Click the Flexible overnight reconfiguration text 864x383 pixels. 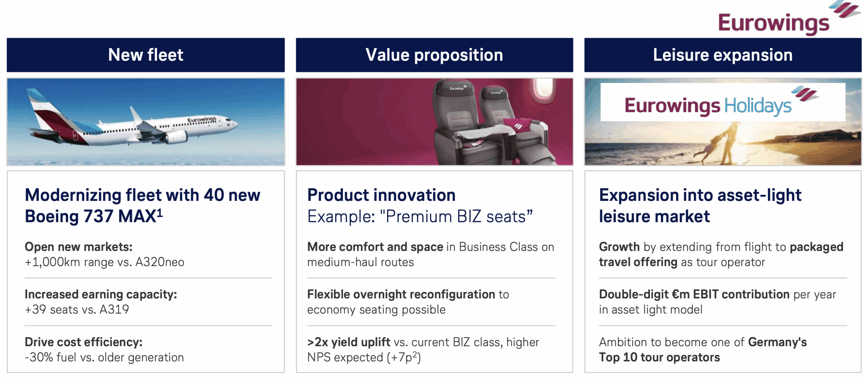[x=401, y=295]
